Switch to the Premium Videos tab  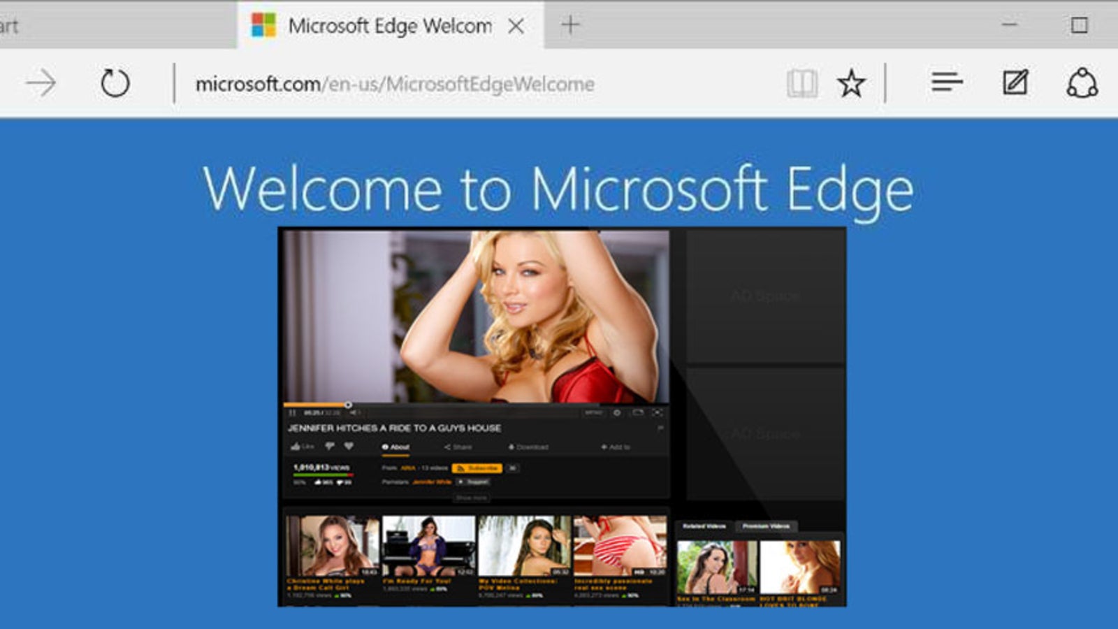766,526
